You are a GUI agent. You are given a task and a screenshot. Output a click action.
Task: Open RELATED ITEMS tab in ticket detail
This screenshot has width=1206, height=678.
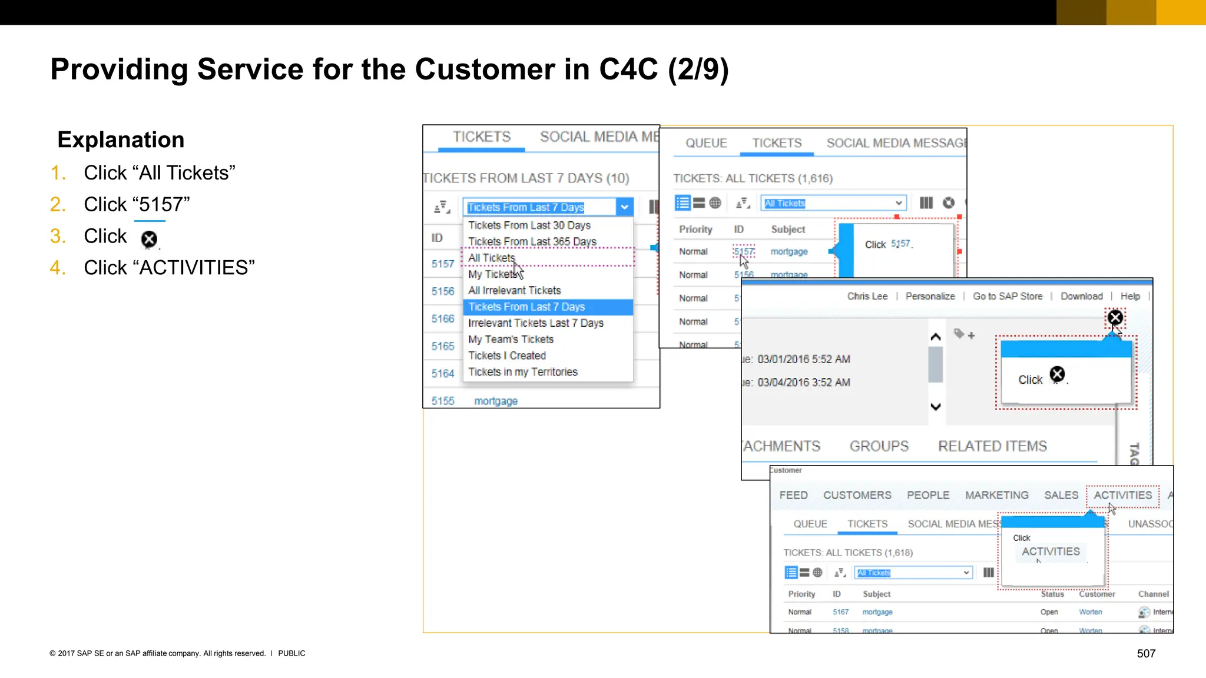[993, 446]
